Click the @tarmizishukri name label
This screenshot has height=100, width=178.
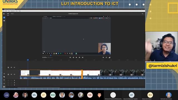(x=162, y=66)
